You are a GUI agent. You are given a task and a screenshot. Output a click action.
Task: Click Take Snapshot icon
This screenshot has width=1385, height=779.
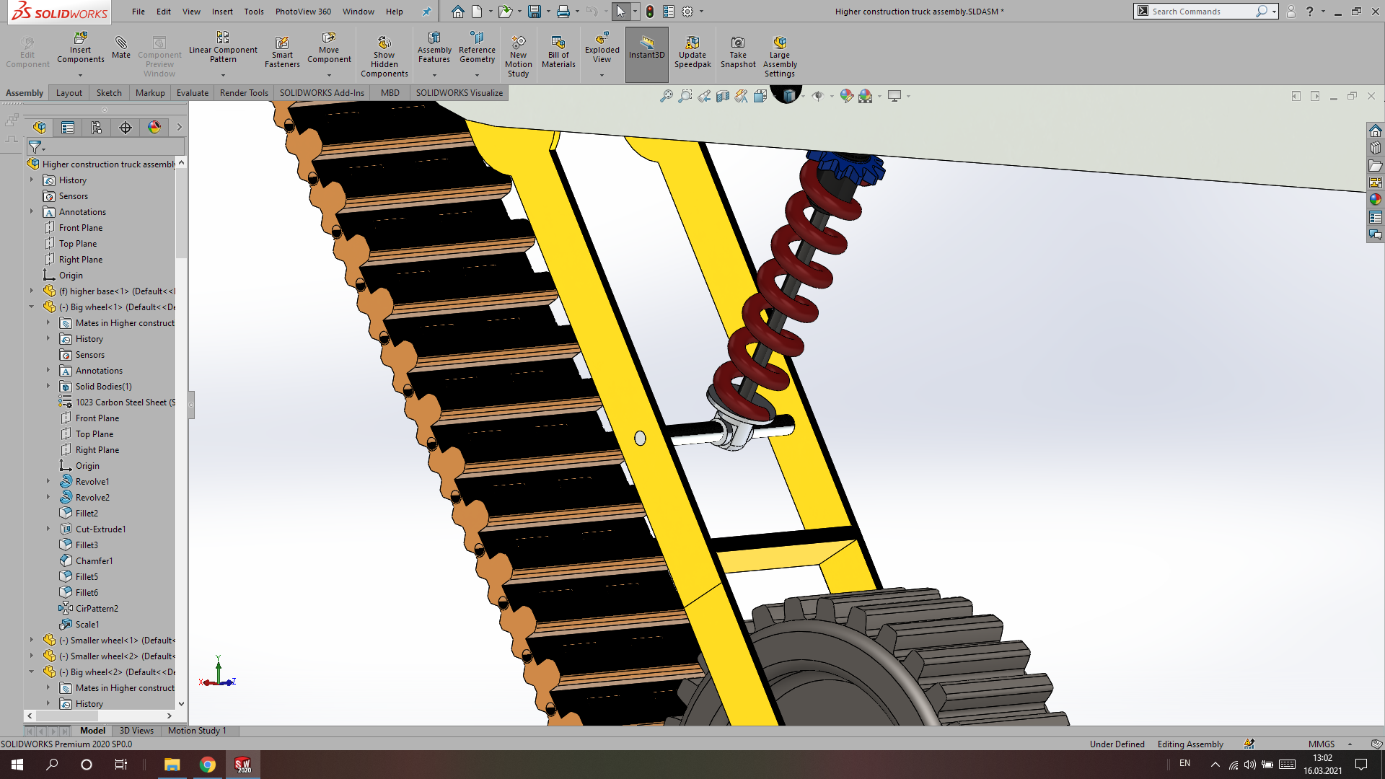(738, 52)
